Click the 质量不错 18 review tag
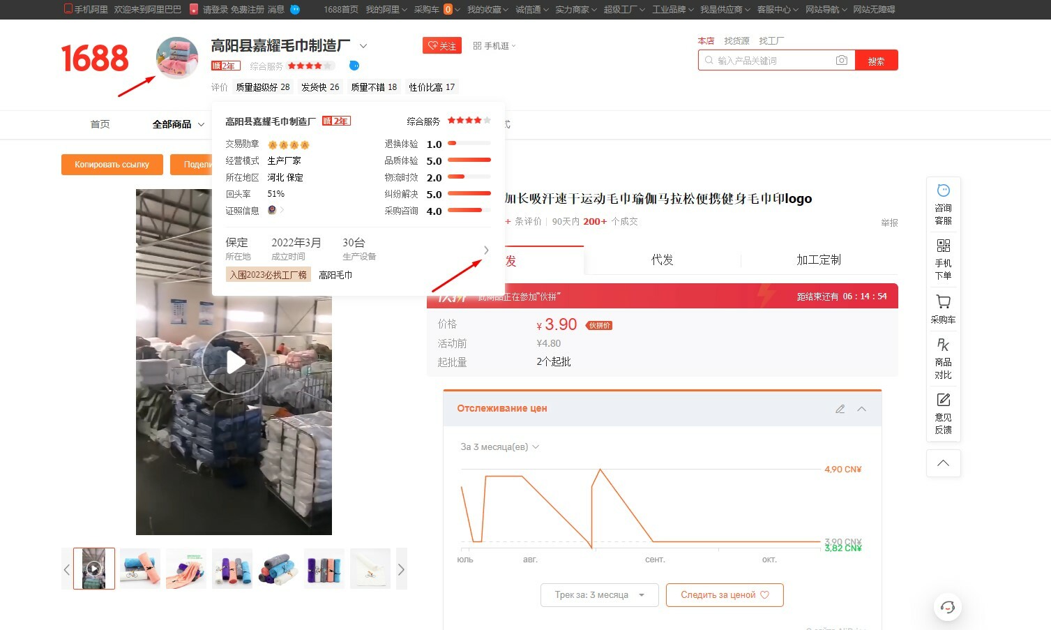This screenshot has height=630, width=1051. (374, 87)
